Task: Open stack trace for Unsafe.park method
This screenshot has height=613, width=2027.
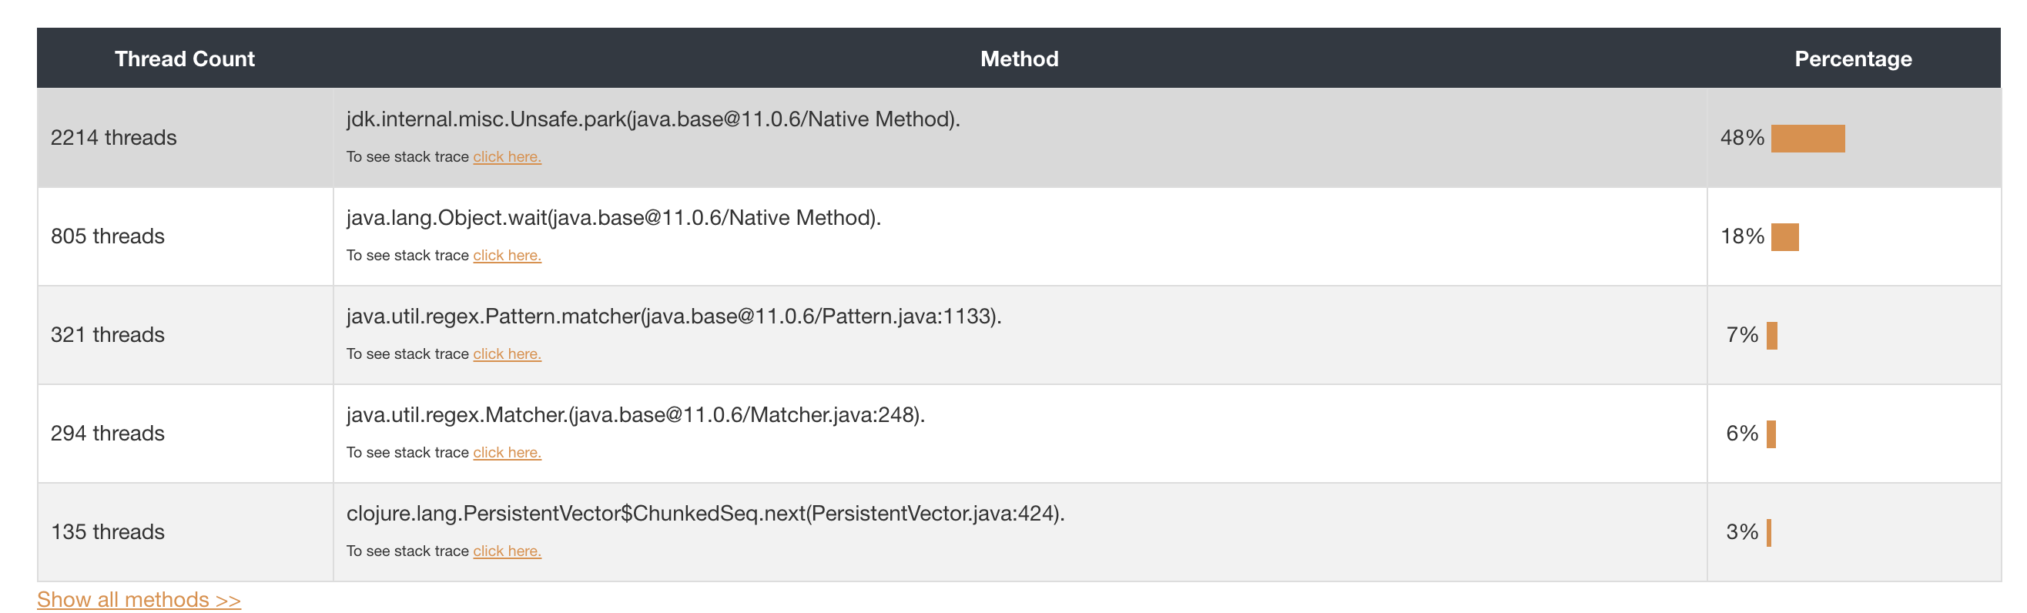Action: click(507, 156)
